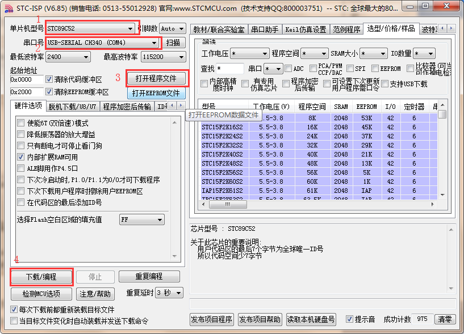The image size is (464, 334).
Task: Expand the minimum baud rate 2400 dropdown
Action: [x=68, y=57]
